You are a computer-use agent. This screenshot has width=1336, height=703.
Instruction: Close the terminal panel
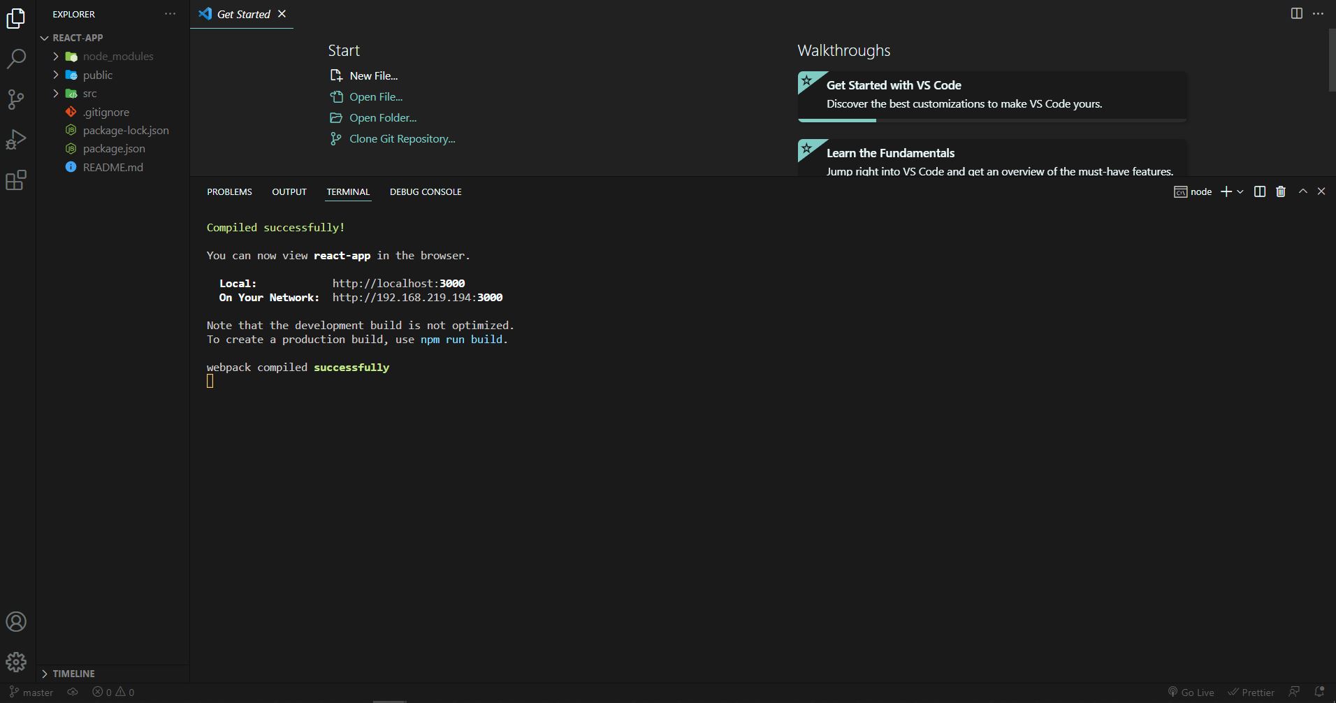(1321, 191)
